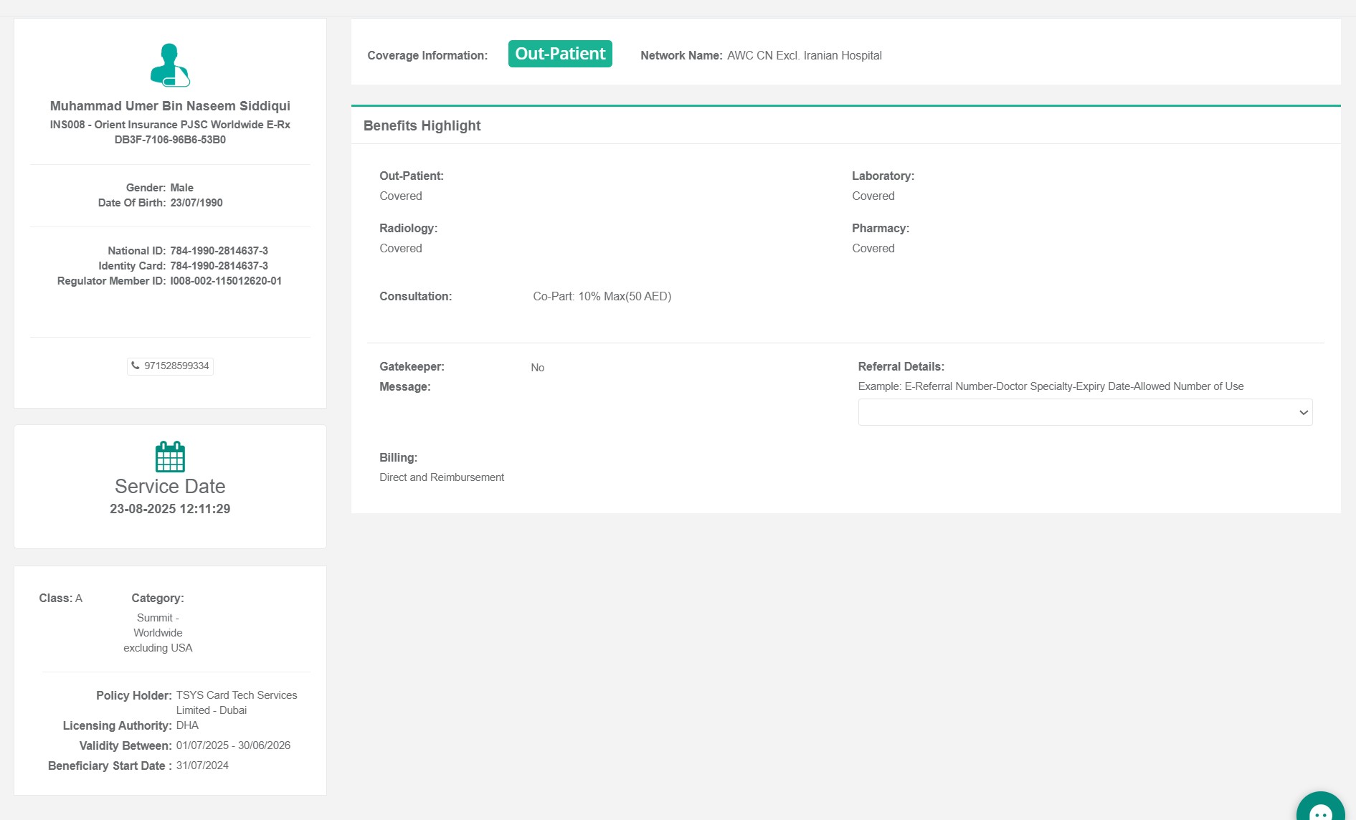Viewport: 1356px width, 820px height.
Task: Click the Consultation Co-Part 10% text
Action: pyautogui.click(x=602, y=297)
